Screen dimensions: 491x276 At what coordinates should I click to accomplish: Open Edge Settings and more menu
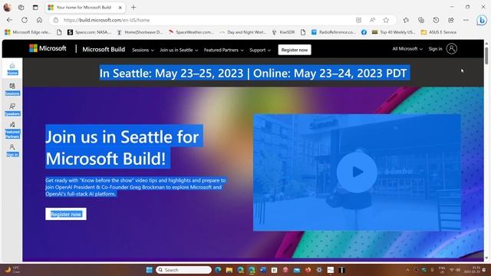(x=466, y=20)
